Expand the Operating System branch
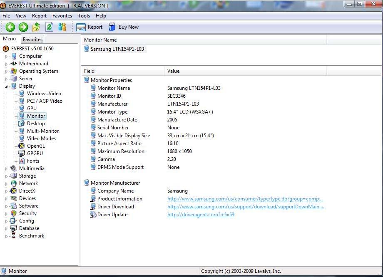Image resolution: width=383 pixels, height=277 pixels. (6, 72)
